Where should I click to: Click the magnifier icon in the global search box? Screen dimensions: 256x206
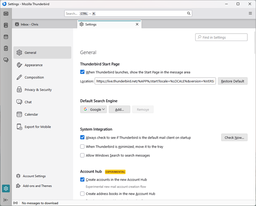click(x=189, y=14)
